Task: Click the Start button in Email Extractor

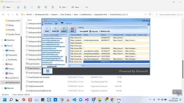Action: point(47,29)
